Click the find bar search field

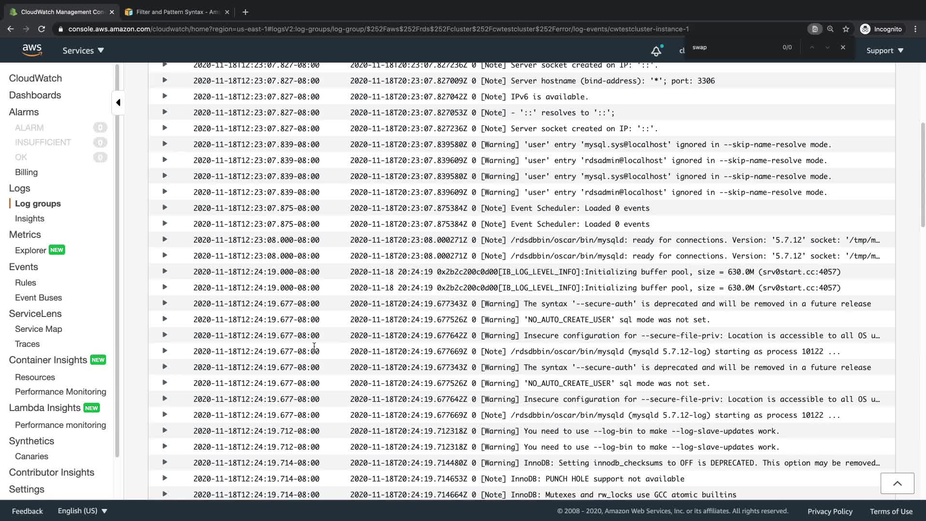(733, 47)
